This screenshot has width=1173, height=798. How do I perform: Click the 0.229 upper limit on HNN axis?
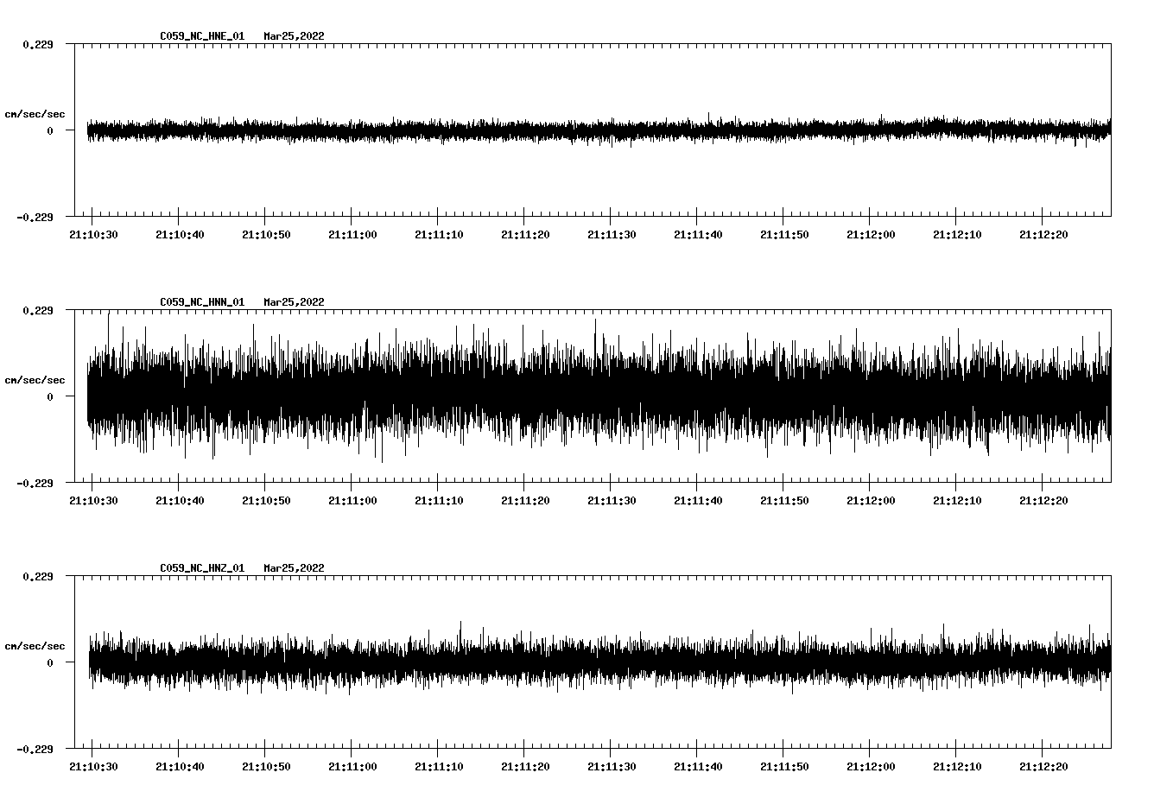(37, 310)
